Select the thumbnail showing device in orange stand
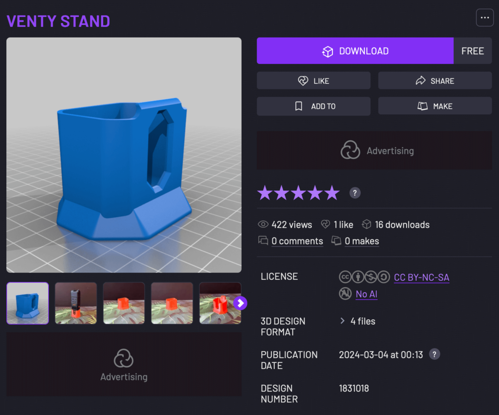 click(x=76, y=303)
